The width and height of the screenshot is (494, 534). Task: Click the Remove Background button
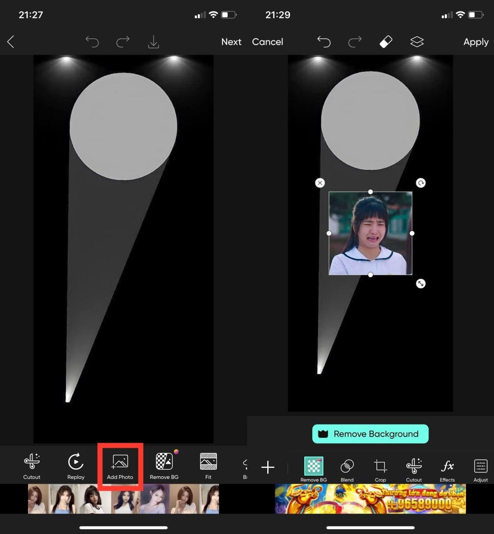[x=370, y=434]
